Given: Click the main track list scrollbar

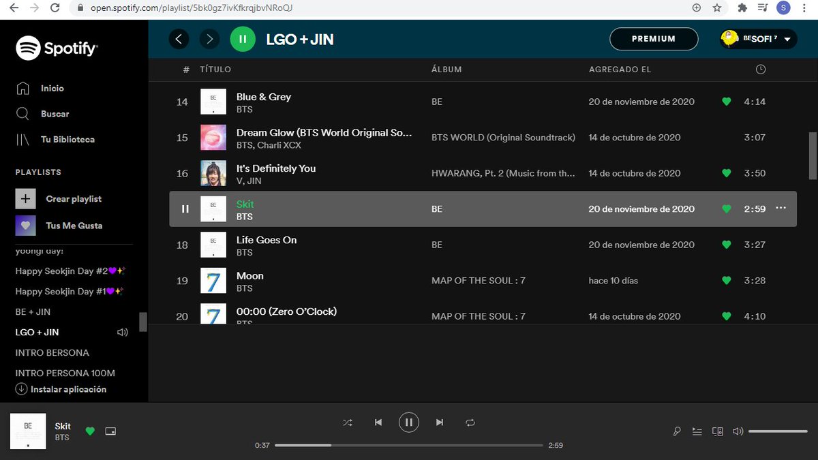Looking at the screenshot, I should click(813, 157).
